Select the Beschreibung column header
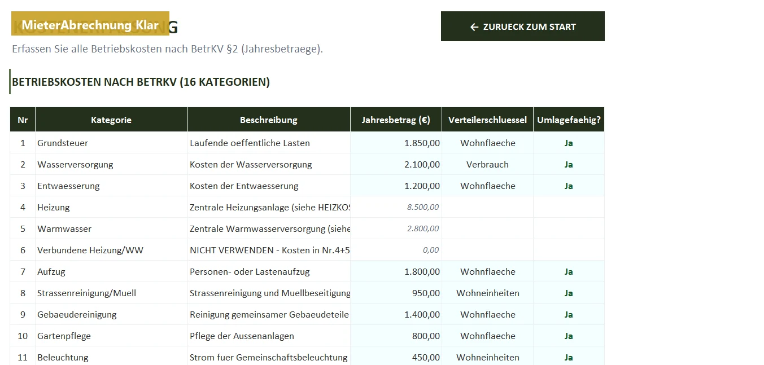This screenshot has height=365, width=764. (x=269, y=120)
